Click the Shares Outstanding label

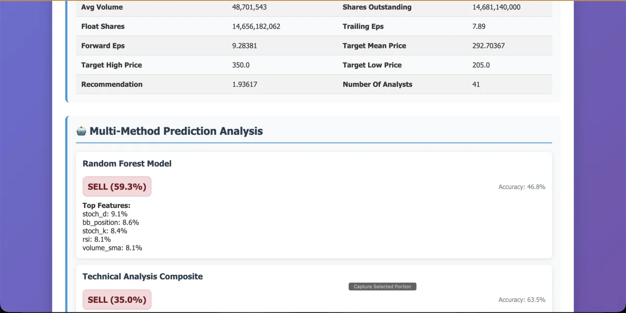coord(377,7)
